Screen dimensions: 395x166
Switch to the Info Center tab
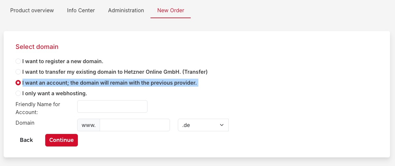click(x=81, y=10)
